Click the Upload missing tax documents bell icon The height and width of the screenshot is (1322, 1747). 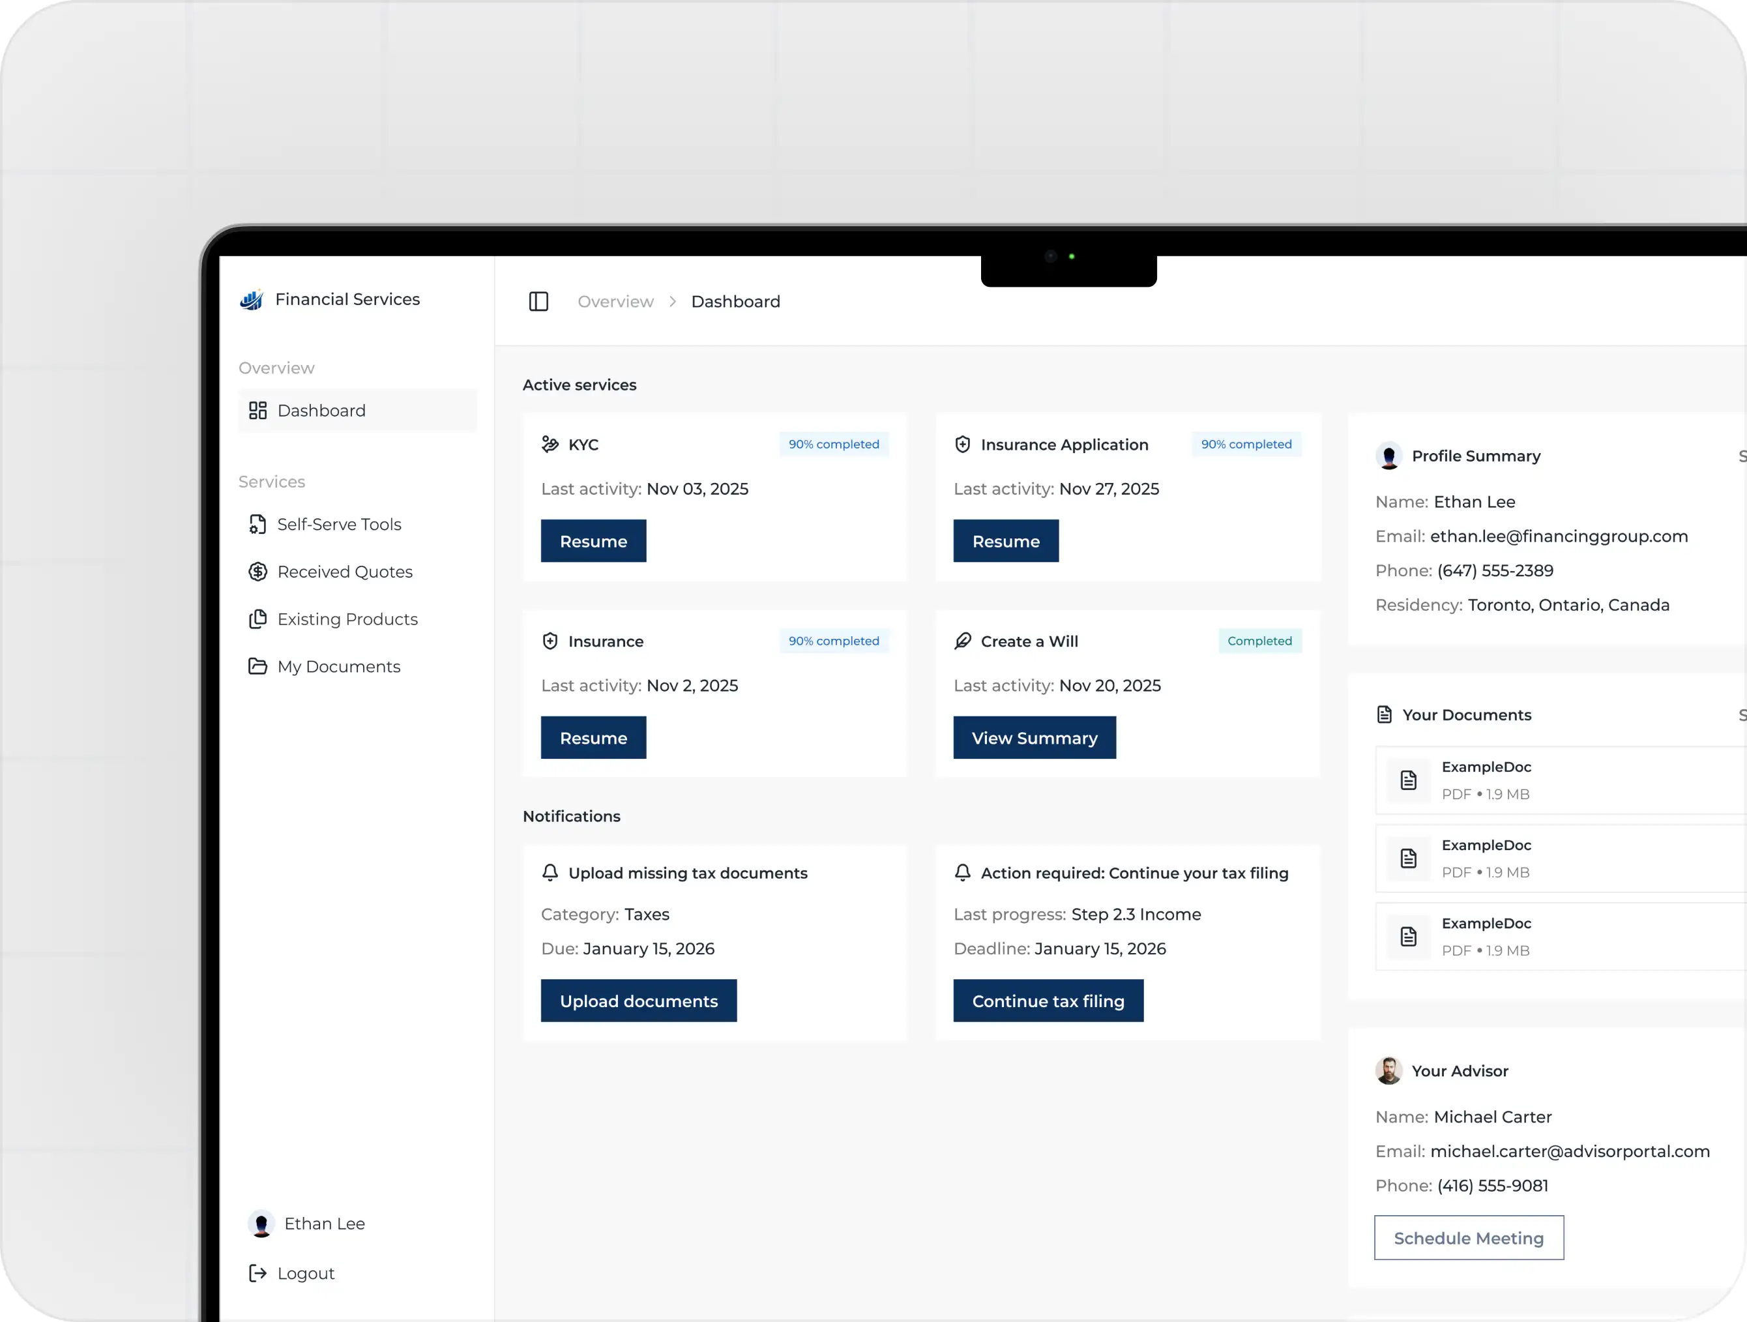[x=550, y=873]
